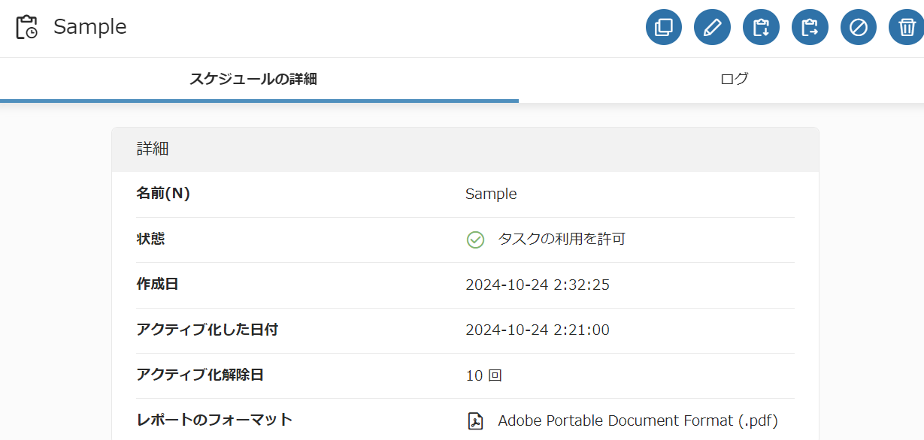Click the 詳細 section header
Screen dimensions: 924x440
(153, 149)
